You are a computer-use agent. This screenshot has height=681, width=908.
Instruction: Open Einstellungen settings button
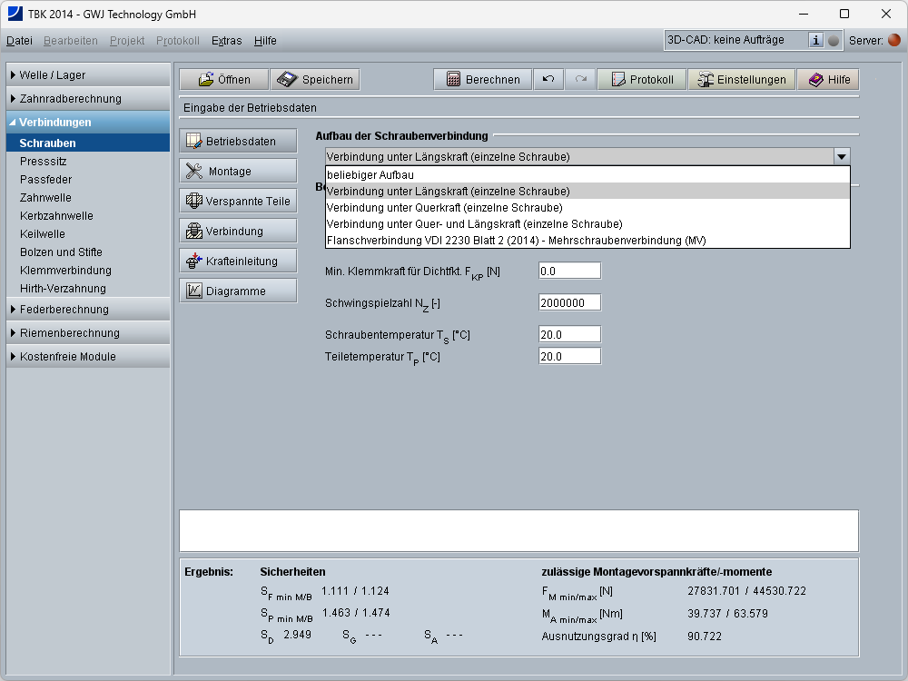[x=742, y=80]
